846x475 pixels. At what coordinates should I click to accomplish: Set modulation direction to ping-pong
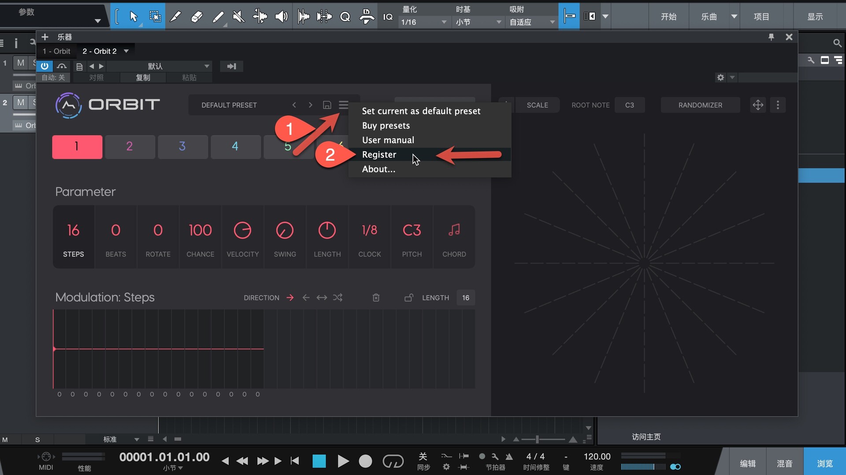[x=322, y=298]
